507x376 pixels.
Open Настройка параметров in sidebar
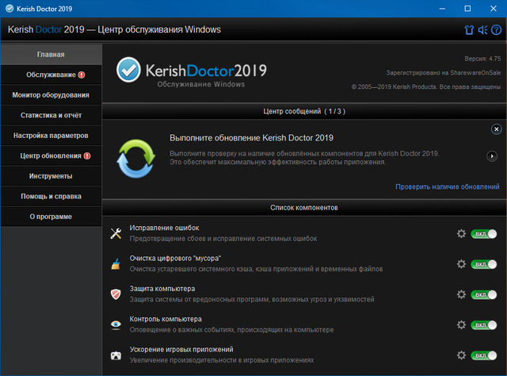(51, 136)
